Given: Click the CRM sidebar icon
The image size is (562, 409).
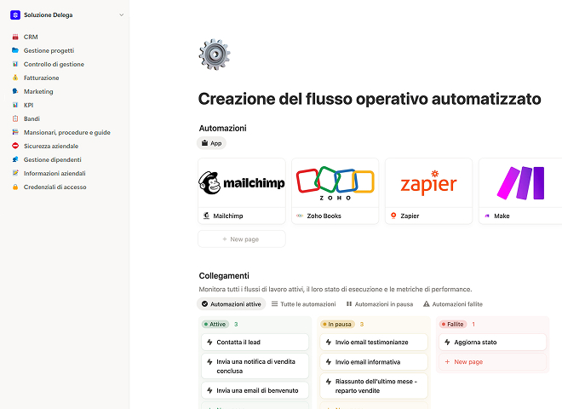Looking at the screenshot, I should [x=15, y=37].
